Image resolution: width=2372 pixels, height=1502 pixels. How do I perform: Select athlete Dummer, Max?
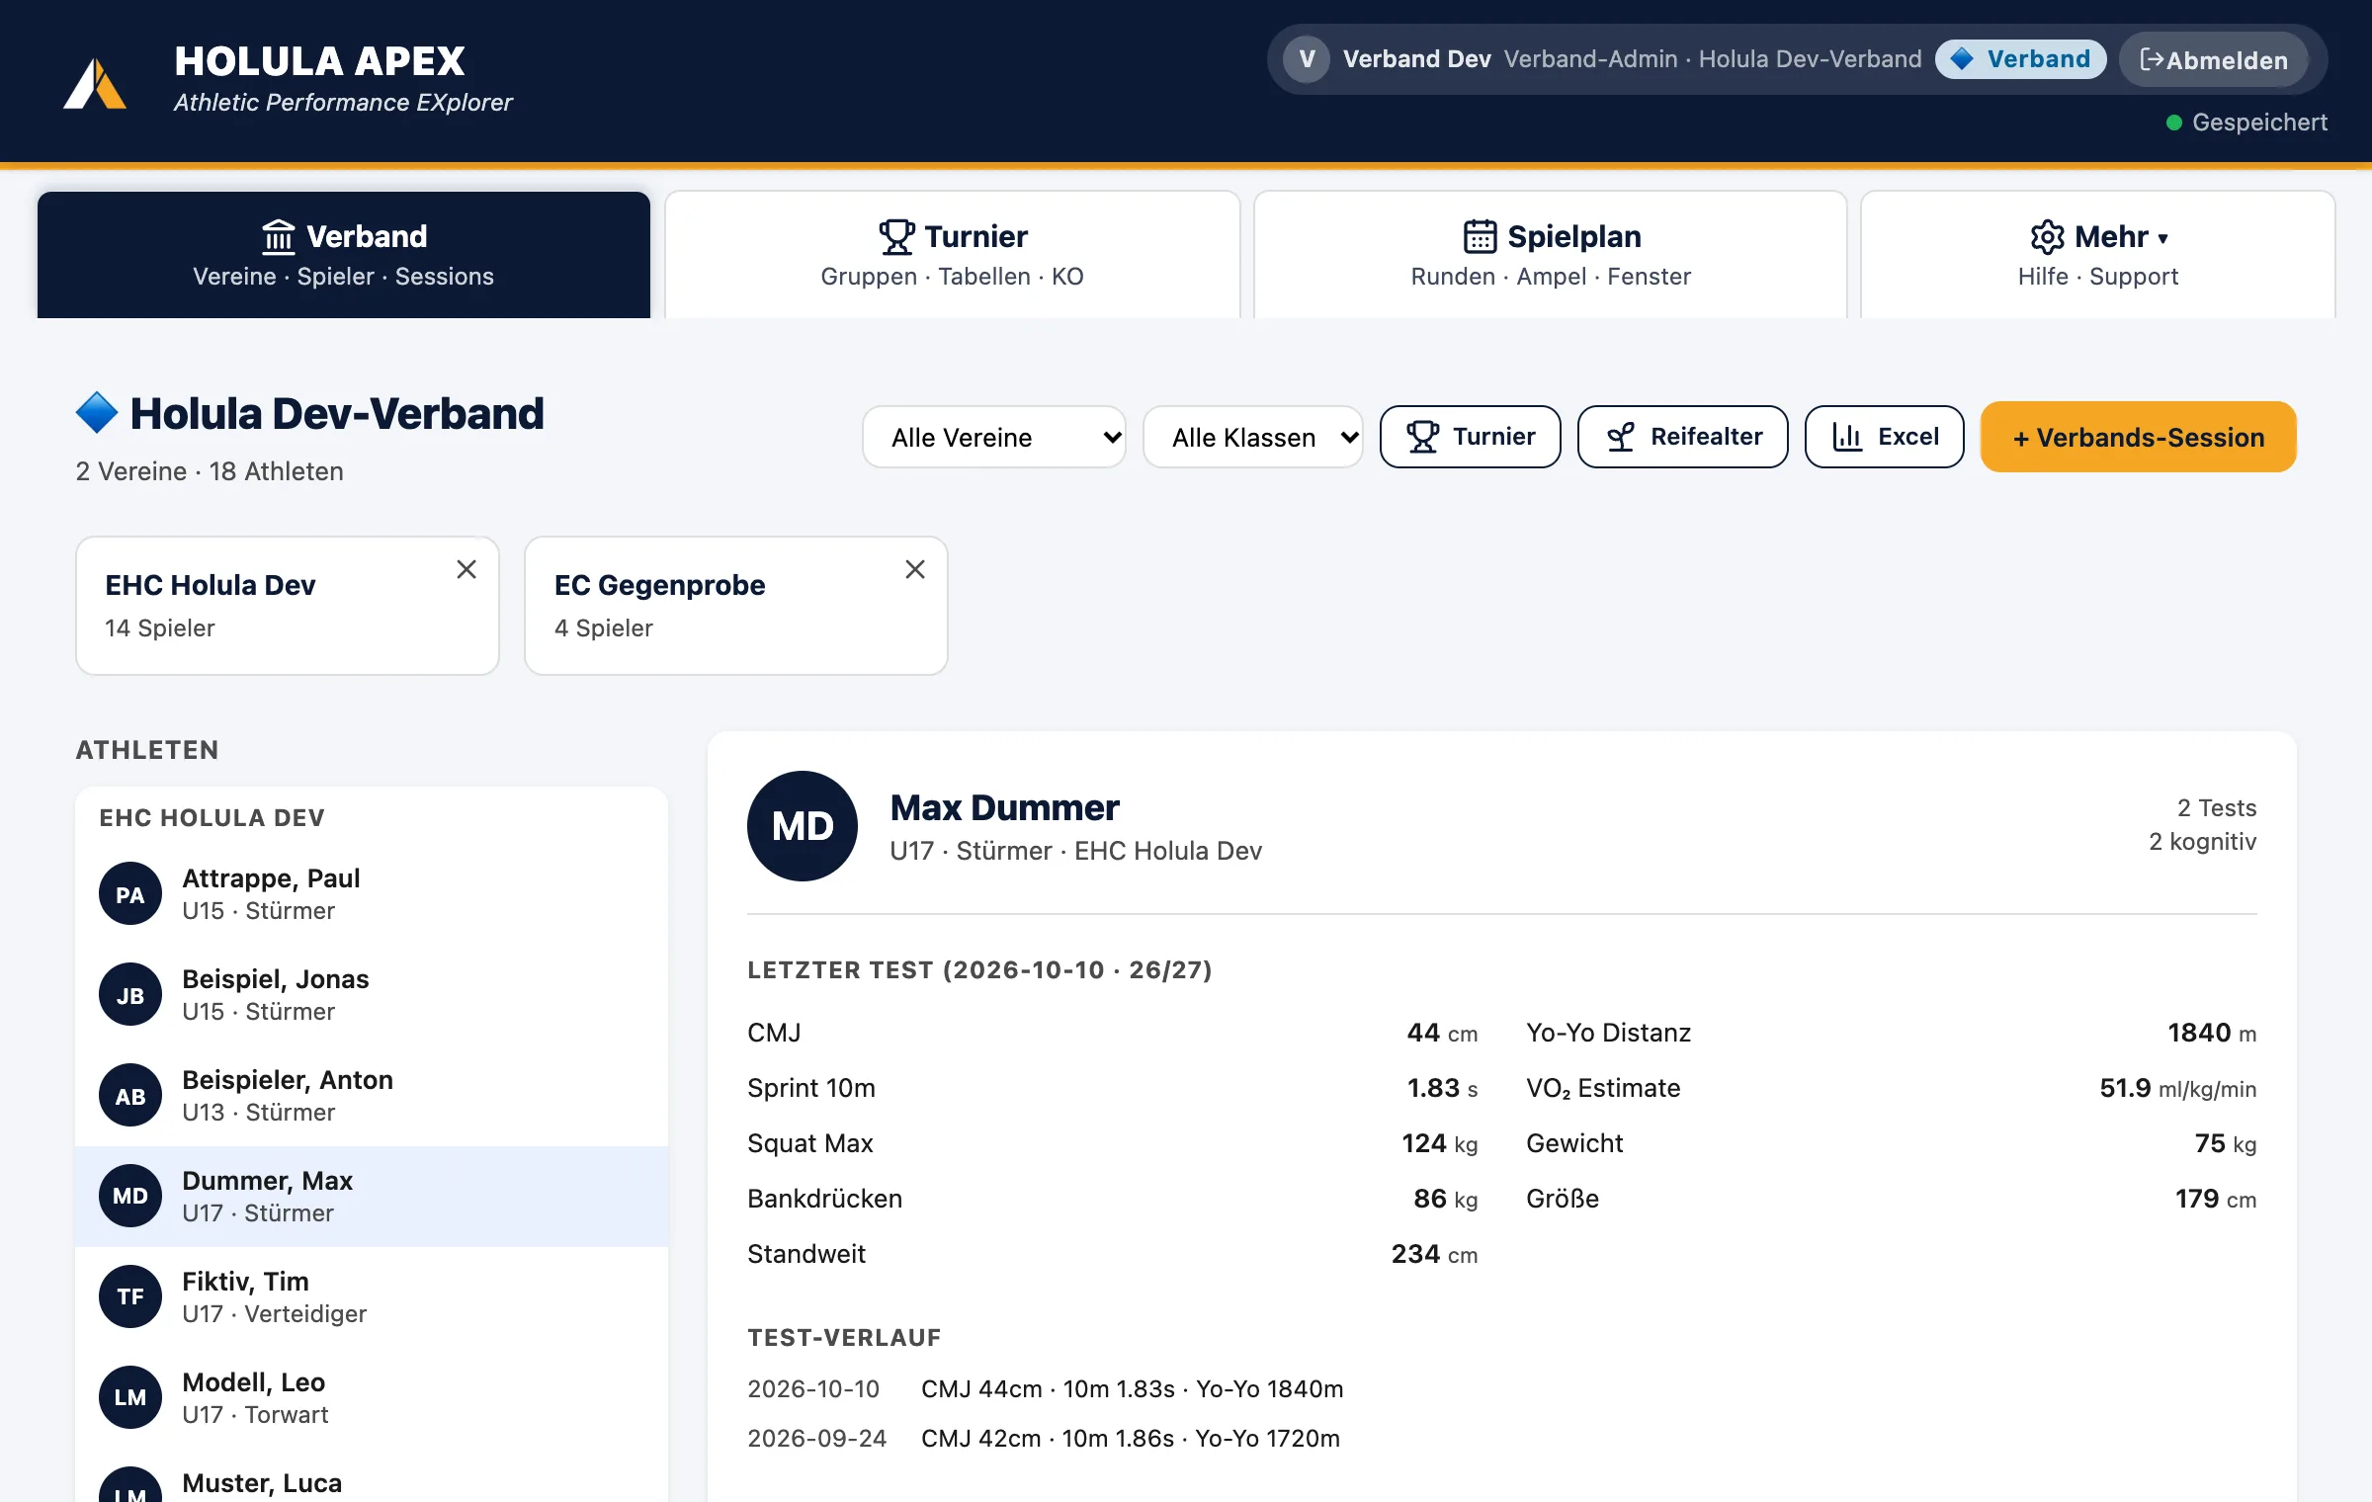tap(372, 1197)
